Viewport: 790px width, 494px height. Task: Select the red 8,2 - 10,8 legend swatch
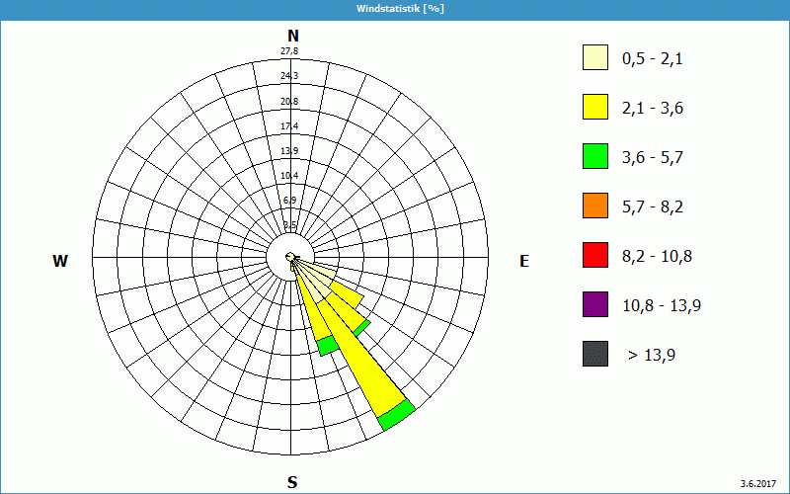coord(594,256)
